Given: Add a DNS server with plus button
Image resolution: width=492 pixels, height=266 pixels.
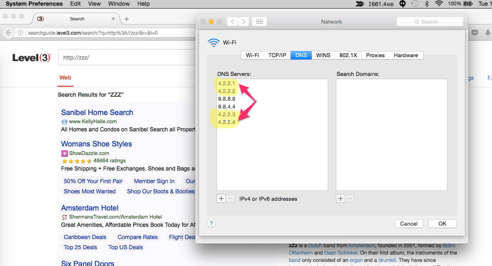Looking at the screenshot, I should [221, 199].
